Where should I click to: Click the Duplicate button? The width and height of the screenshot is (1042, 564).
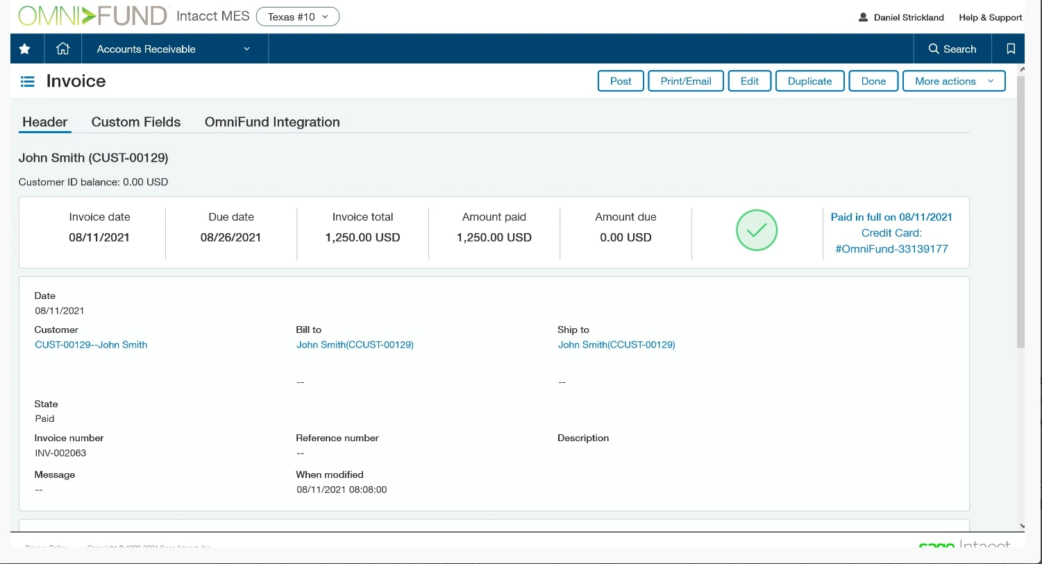pos(809,81)
